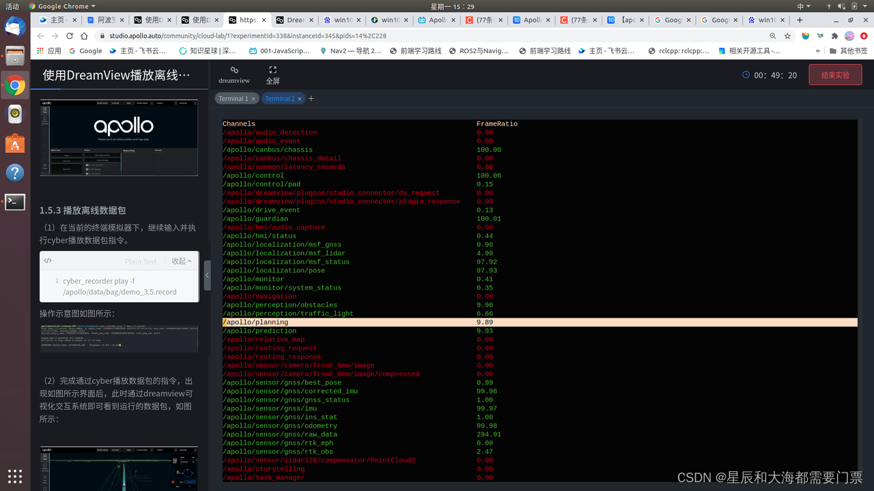Open the Nav2 — 导航 bookmark
Screen dimensions: 874x491
[x=351, y=50]
